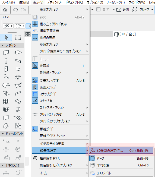Open the チームワーク(T) menu

click(116, 2)
